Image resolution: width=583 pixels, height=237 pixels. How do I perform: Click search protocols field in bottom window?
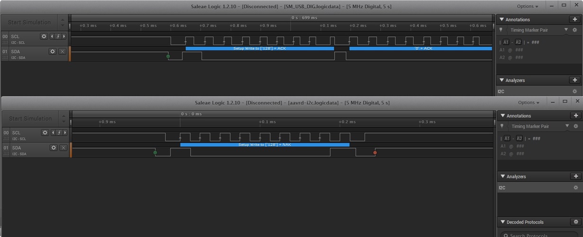pos(540,234)
